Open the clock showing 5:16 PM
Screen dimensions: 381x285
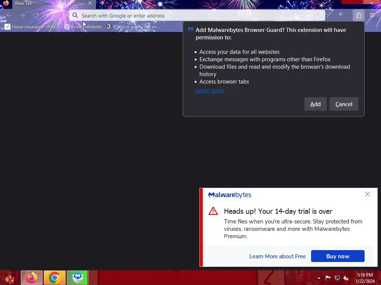[365, 278]
